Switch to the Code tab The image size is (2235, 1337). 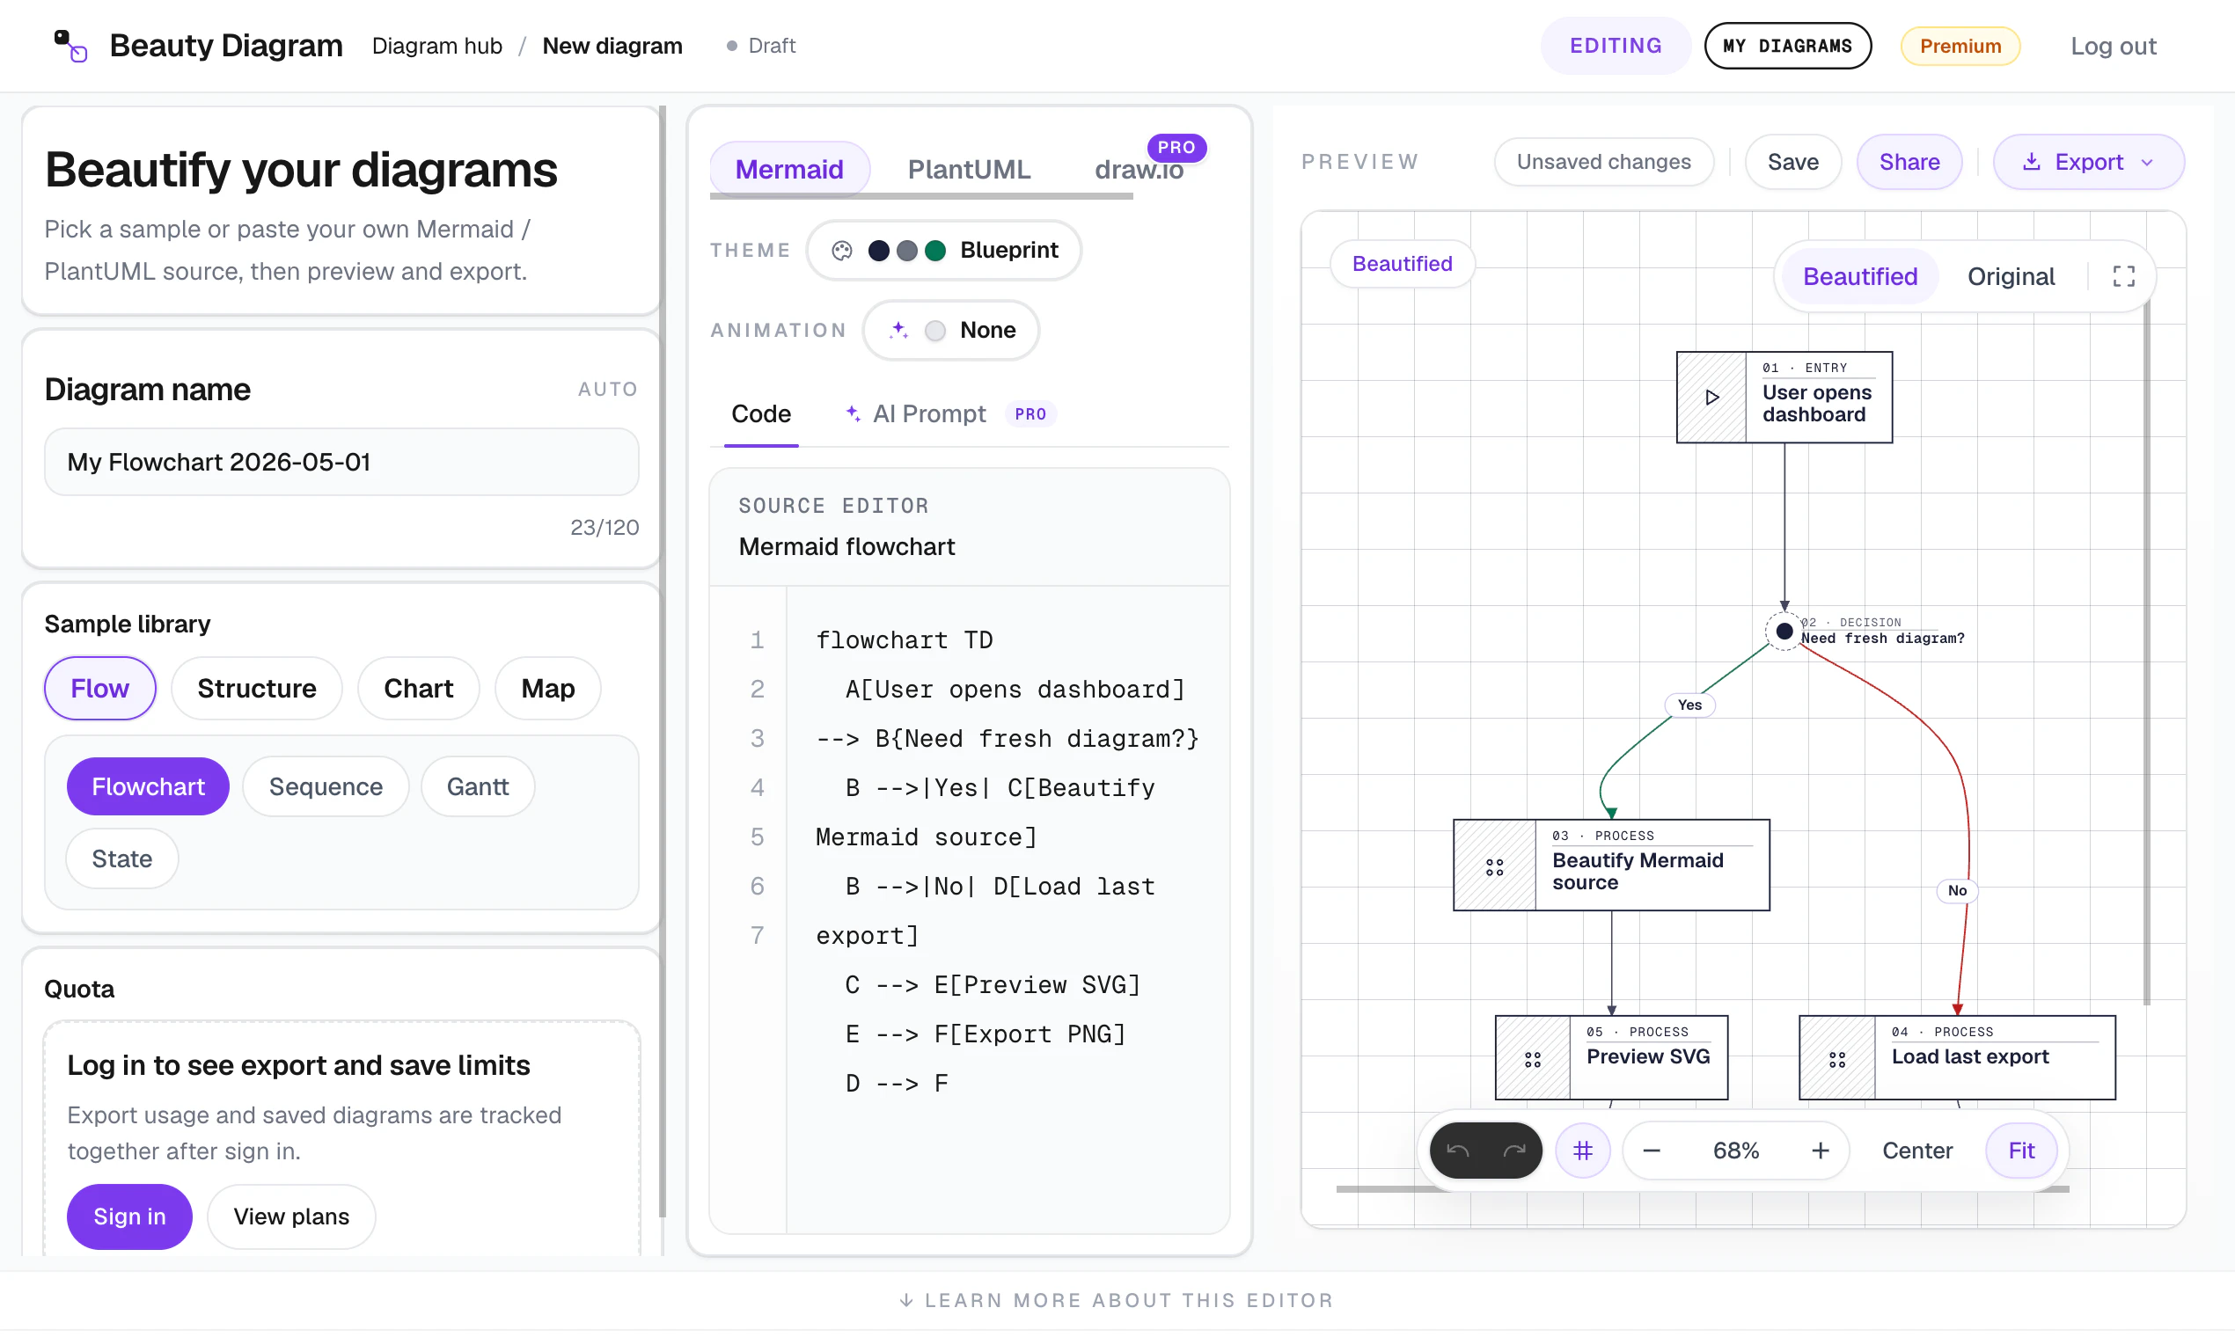(x=760, y=413)
